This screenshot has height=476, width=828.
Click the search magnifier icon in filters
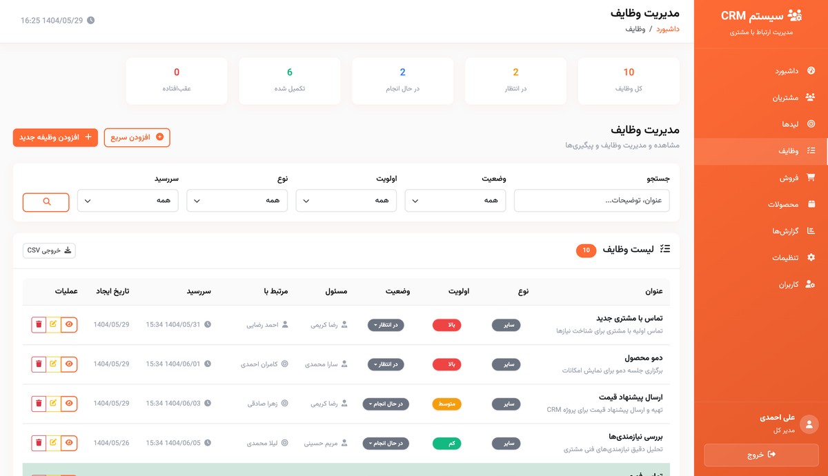pyautogui.click(x=46, y=202)
